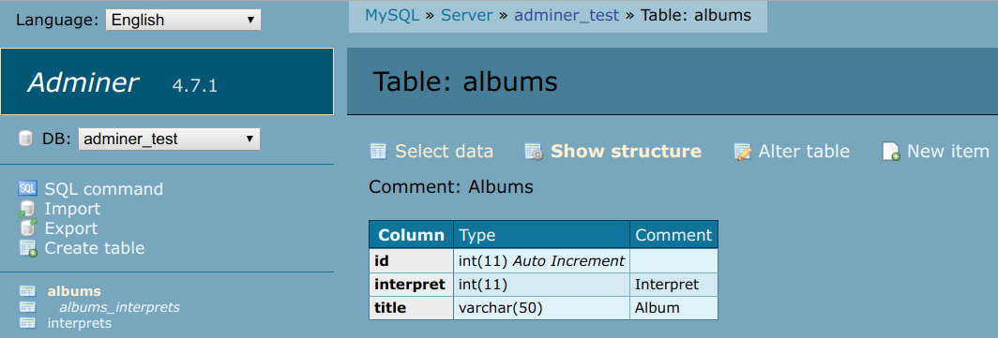Click the Comment header cell

[674, 234]
